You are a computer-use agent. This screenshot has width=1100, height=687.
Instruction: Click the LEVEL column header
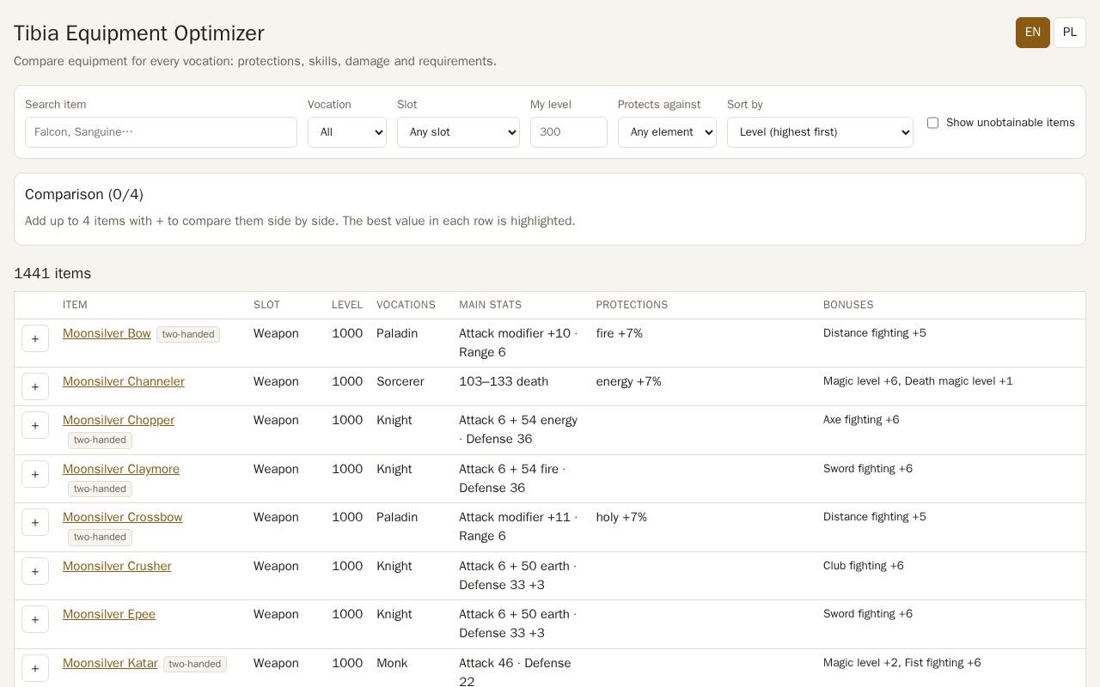coord(347,305)
